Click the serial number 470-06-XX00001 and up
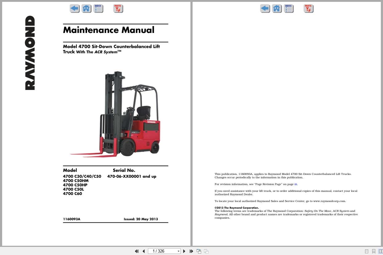383x255 pixels. pyautogui.click(x=132, y=176)
